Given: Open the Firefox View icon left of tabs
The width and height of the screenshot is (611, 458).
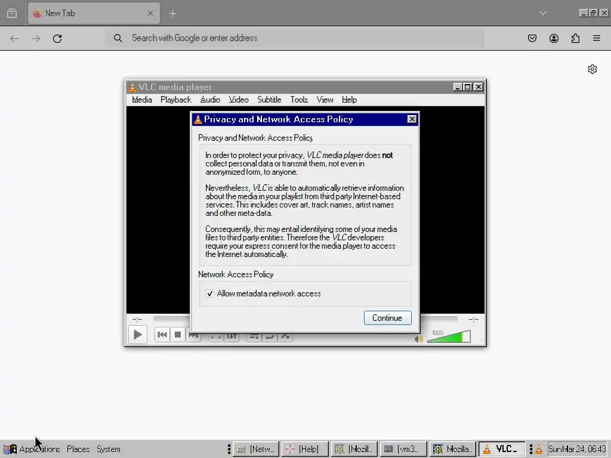Looking at the screenshot, I should click(x=12, y=13).
